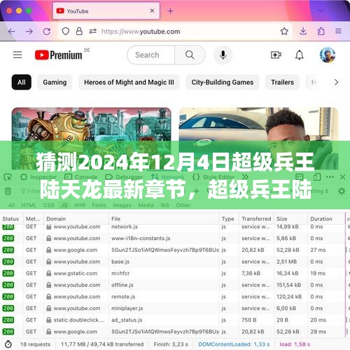Filter network requests by Media

pyautogui.click(x=146, y=205)
